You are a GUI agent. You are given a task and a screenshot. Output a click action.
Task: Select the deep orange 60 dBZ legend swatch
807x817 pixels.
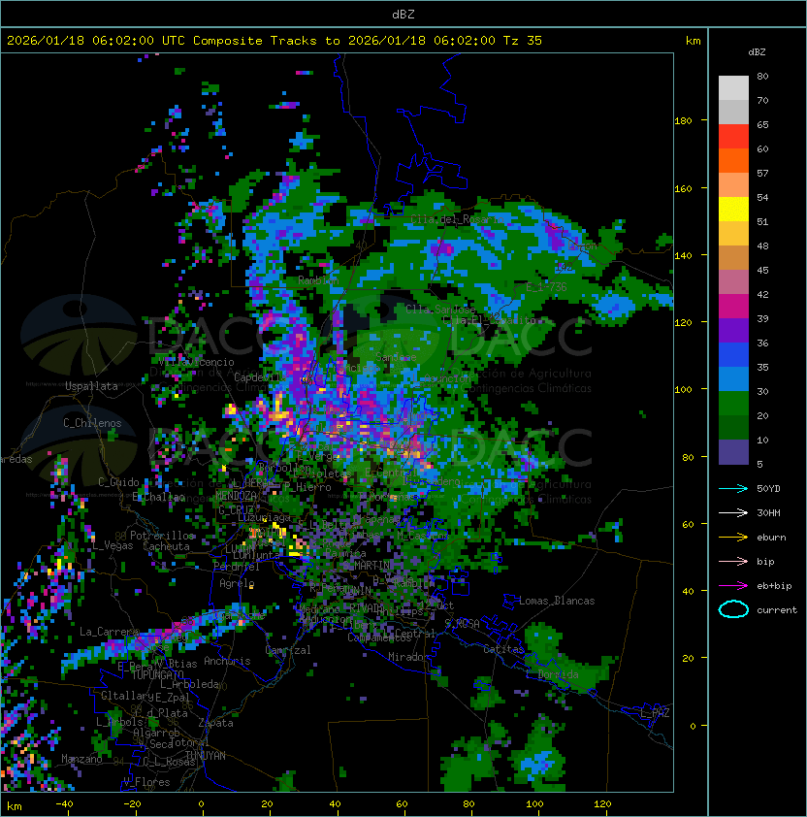click(733, 160)
